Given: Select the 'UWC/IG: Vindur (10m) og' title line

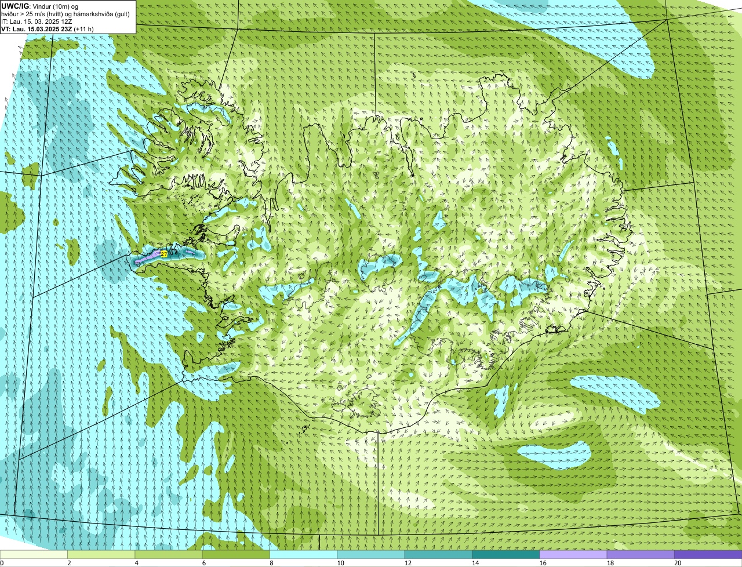Looking at the screenshot, I should pyautogui.click(x=40, y=6).
